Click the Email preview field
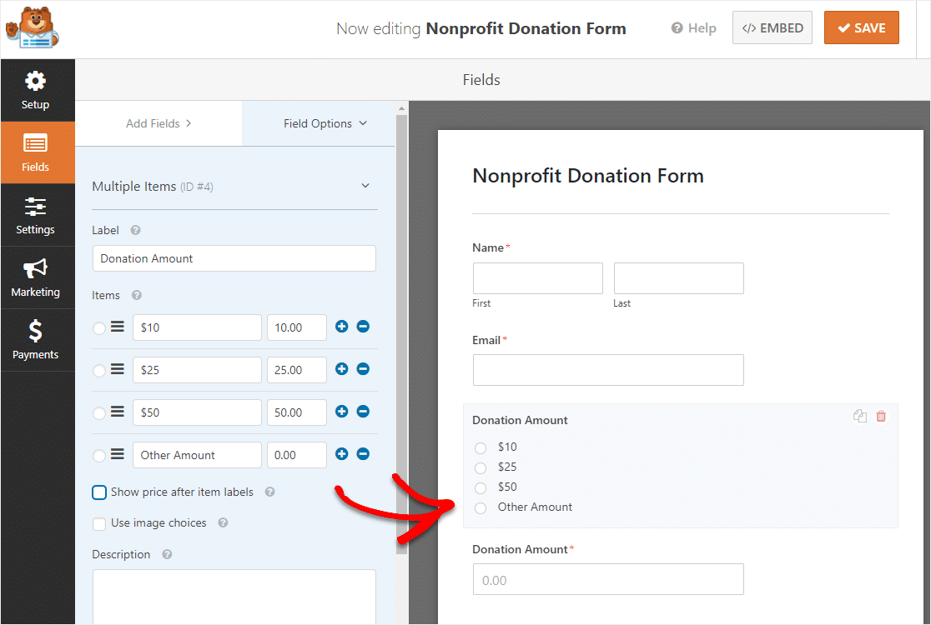 click(x=608, y=370)
